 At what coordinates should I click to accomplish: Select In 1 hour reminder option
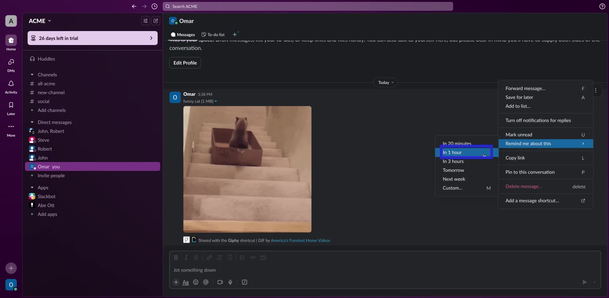tap(464, 152)
